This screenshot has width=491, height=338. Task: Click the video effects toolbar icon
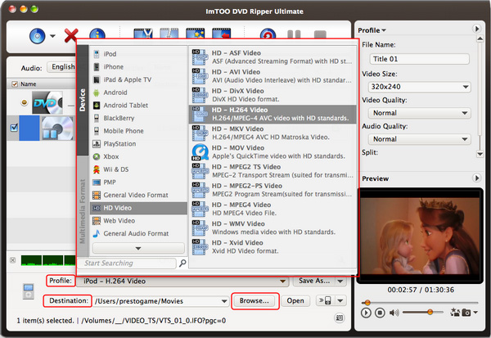[195, 34]
